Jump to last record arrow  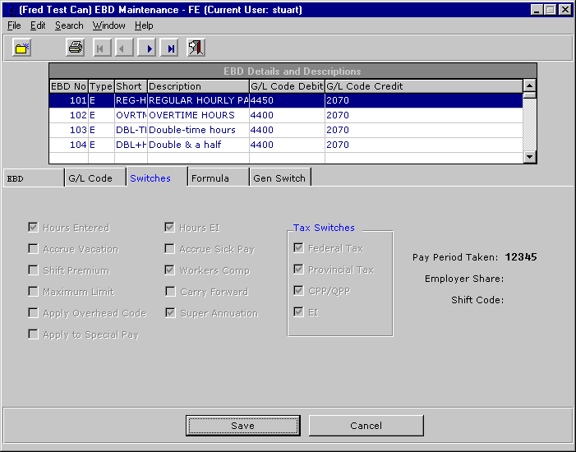[x=171, y=48]
